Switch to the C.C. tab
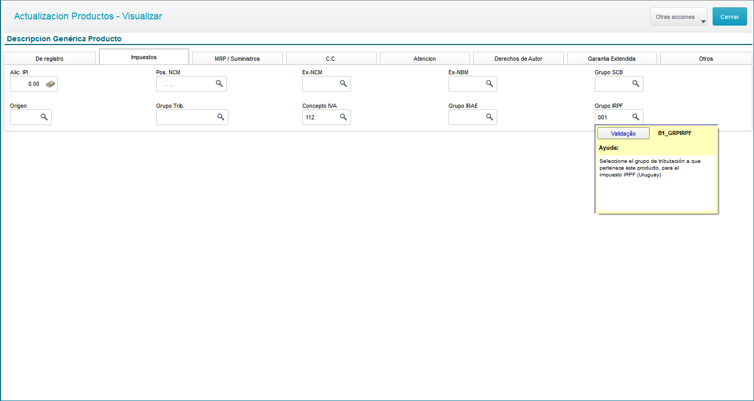 [331, 59]
